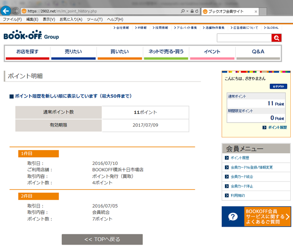
Task: Open 会員カード停止 menu link
Action: click(242, 186)
